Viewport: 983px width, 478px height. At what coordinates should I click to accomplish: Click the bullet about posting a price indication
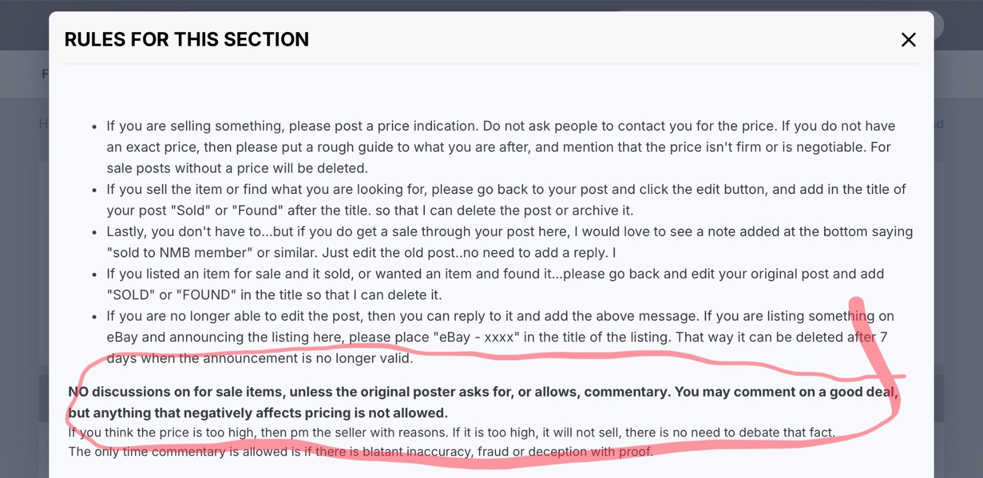click(501, 147)
